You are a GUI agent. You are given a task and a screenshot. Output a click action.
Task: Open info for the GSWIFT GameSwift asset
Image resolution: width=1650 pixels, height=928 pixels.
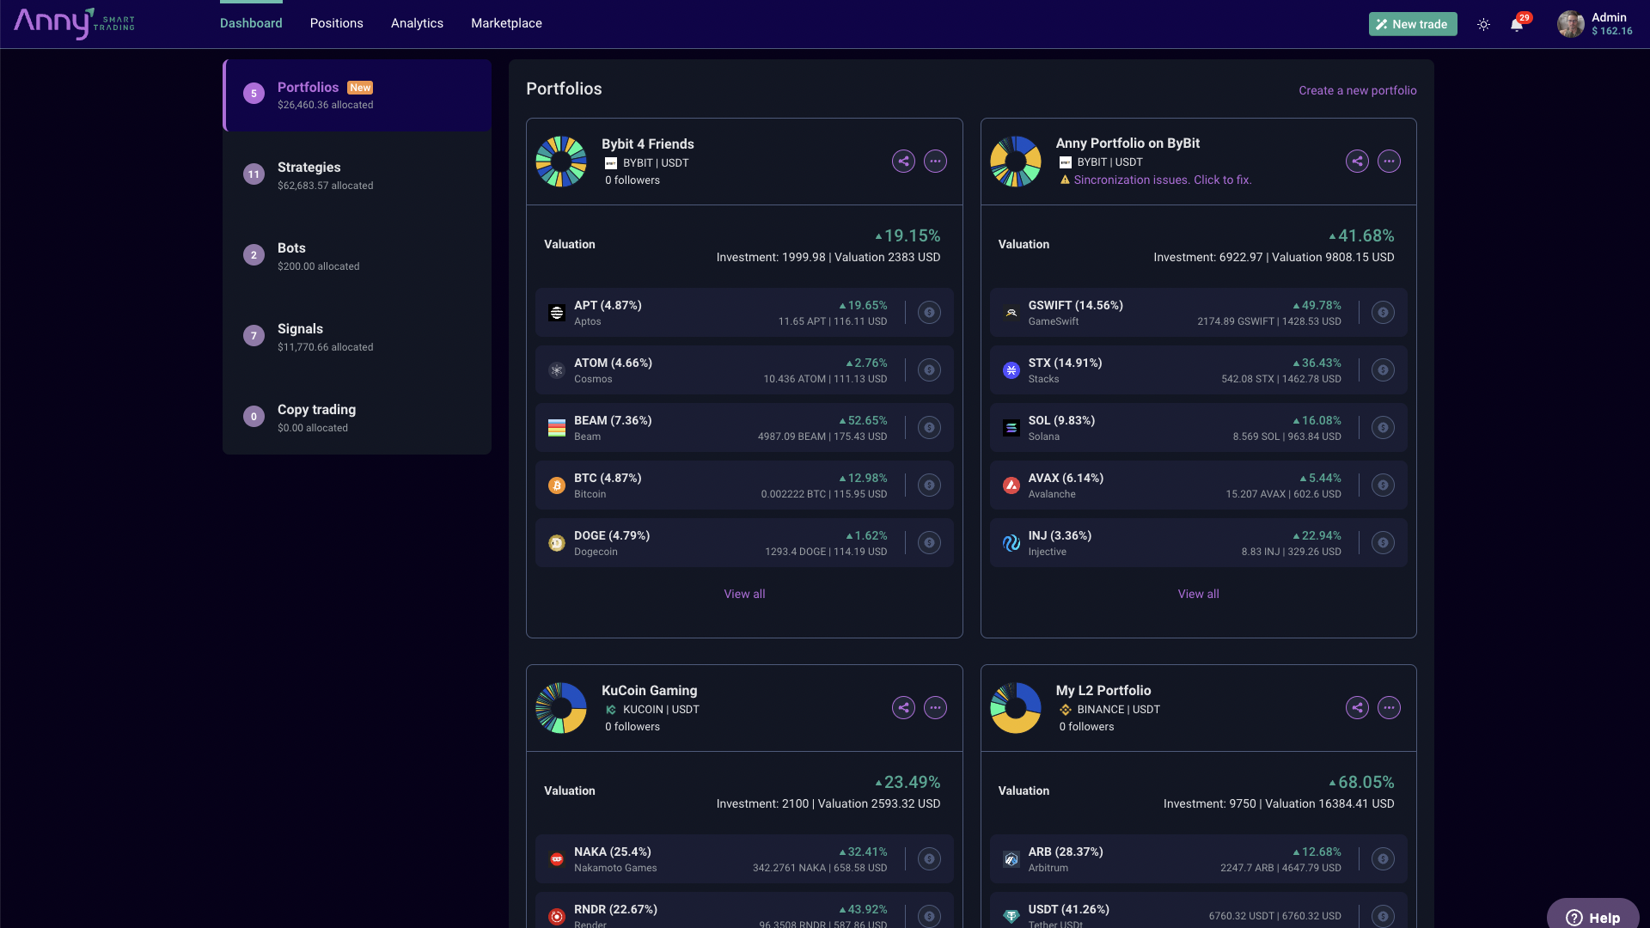tap(1383, 313)
